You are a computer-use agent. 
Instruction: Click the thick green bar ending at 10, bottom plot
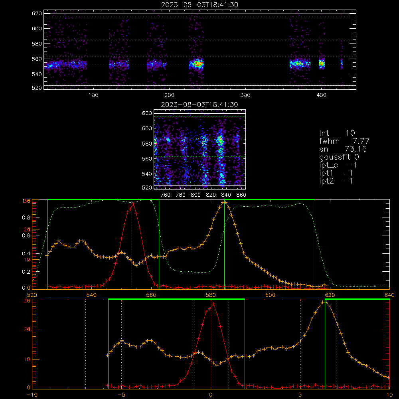(x=357, y=299)
